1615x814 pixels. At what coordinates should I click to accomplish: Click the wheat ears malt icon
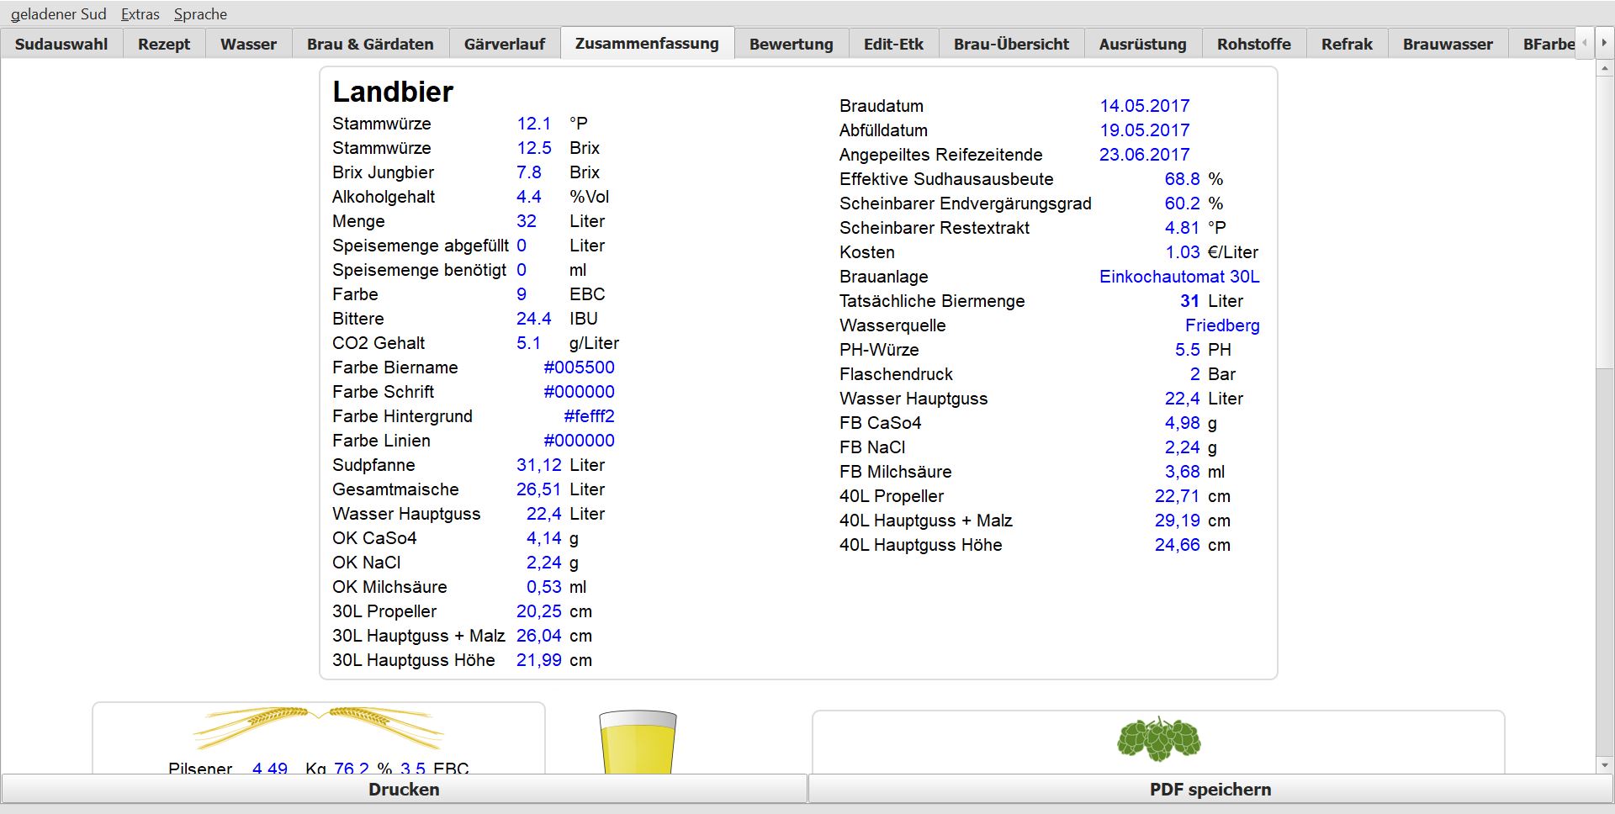tap(318, 727)
